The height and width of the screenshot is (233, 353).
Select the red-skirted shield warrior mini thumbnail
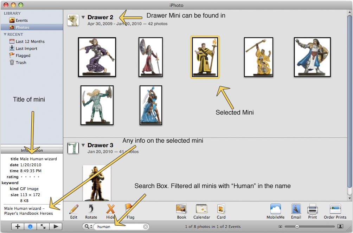[x=150, y=57]
